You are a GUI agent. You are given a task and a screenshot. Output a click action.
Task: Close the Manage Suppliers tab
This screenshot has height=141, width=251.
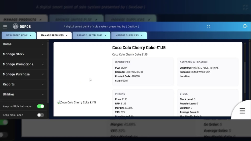point(142,35)
